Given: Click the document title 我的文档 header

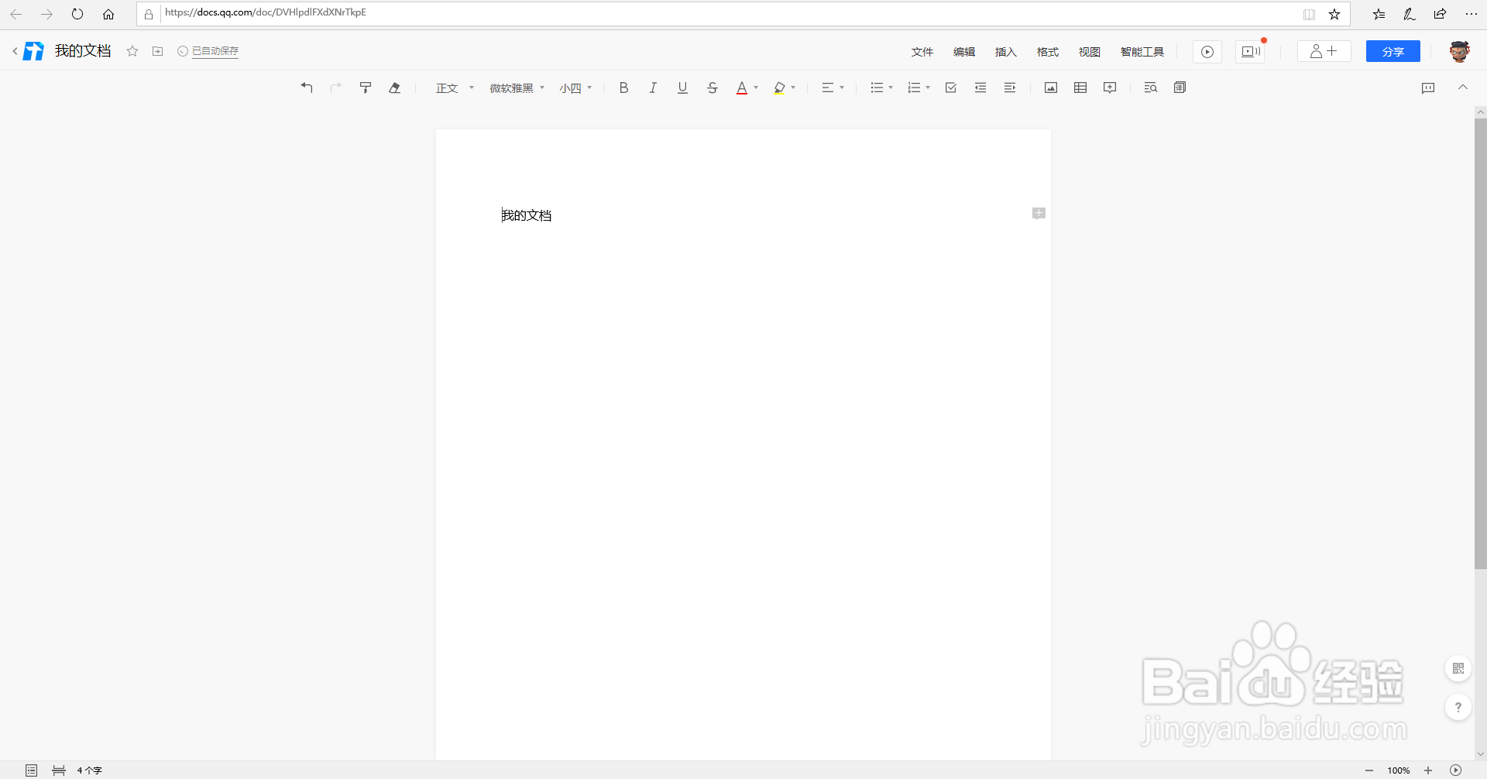Looking at the screenshot, I should pos(83,51).
